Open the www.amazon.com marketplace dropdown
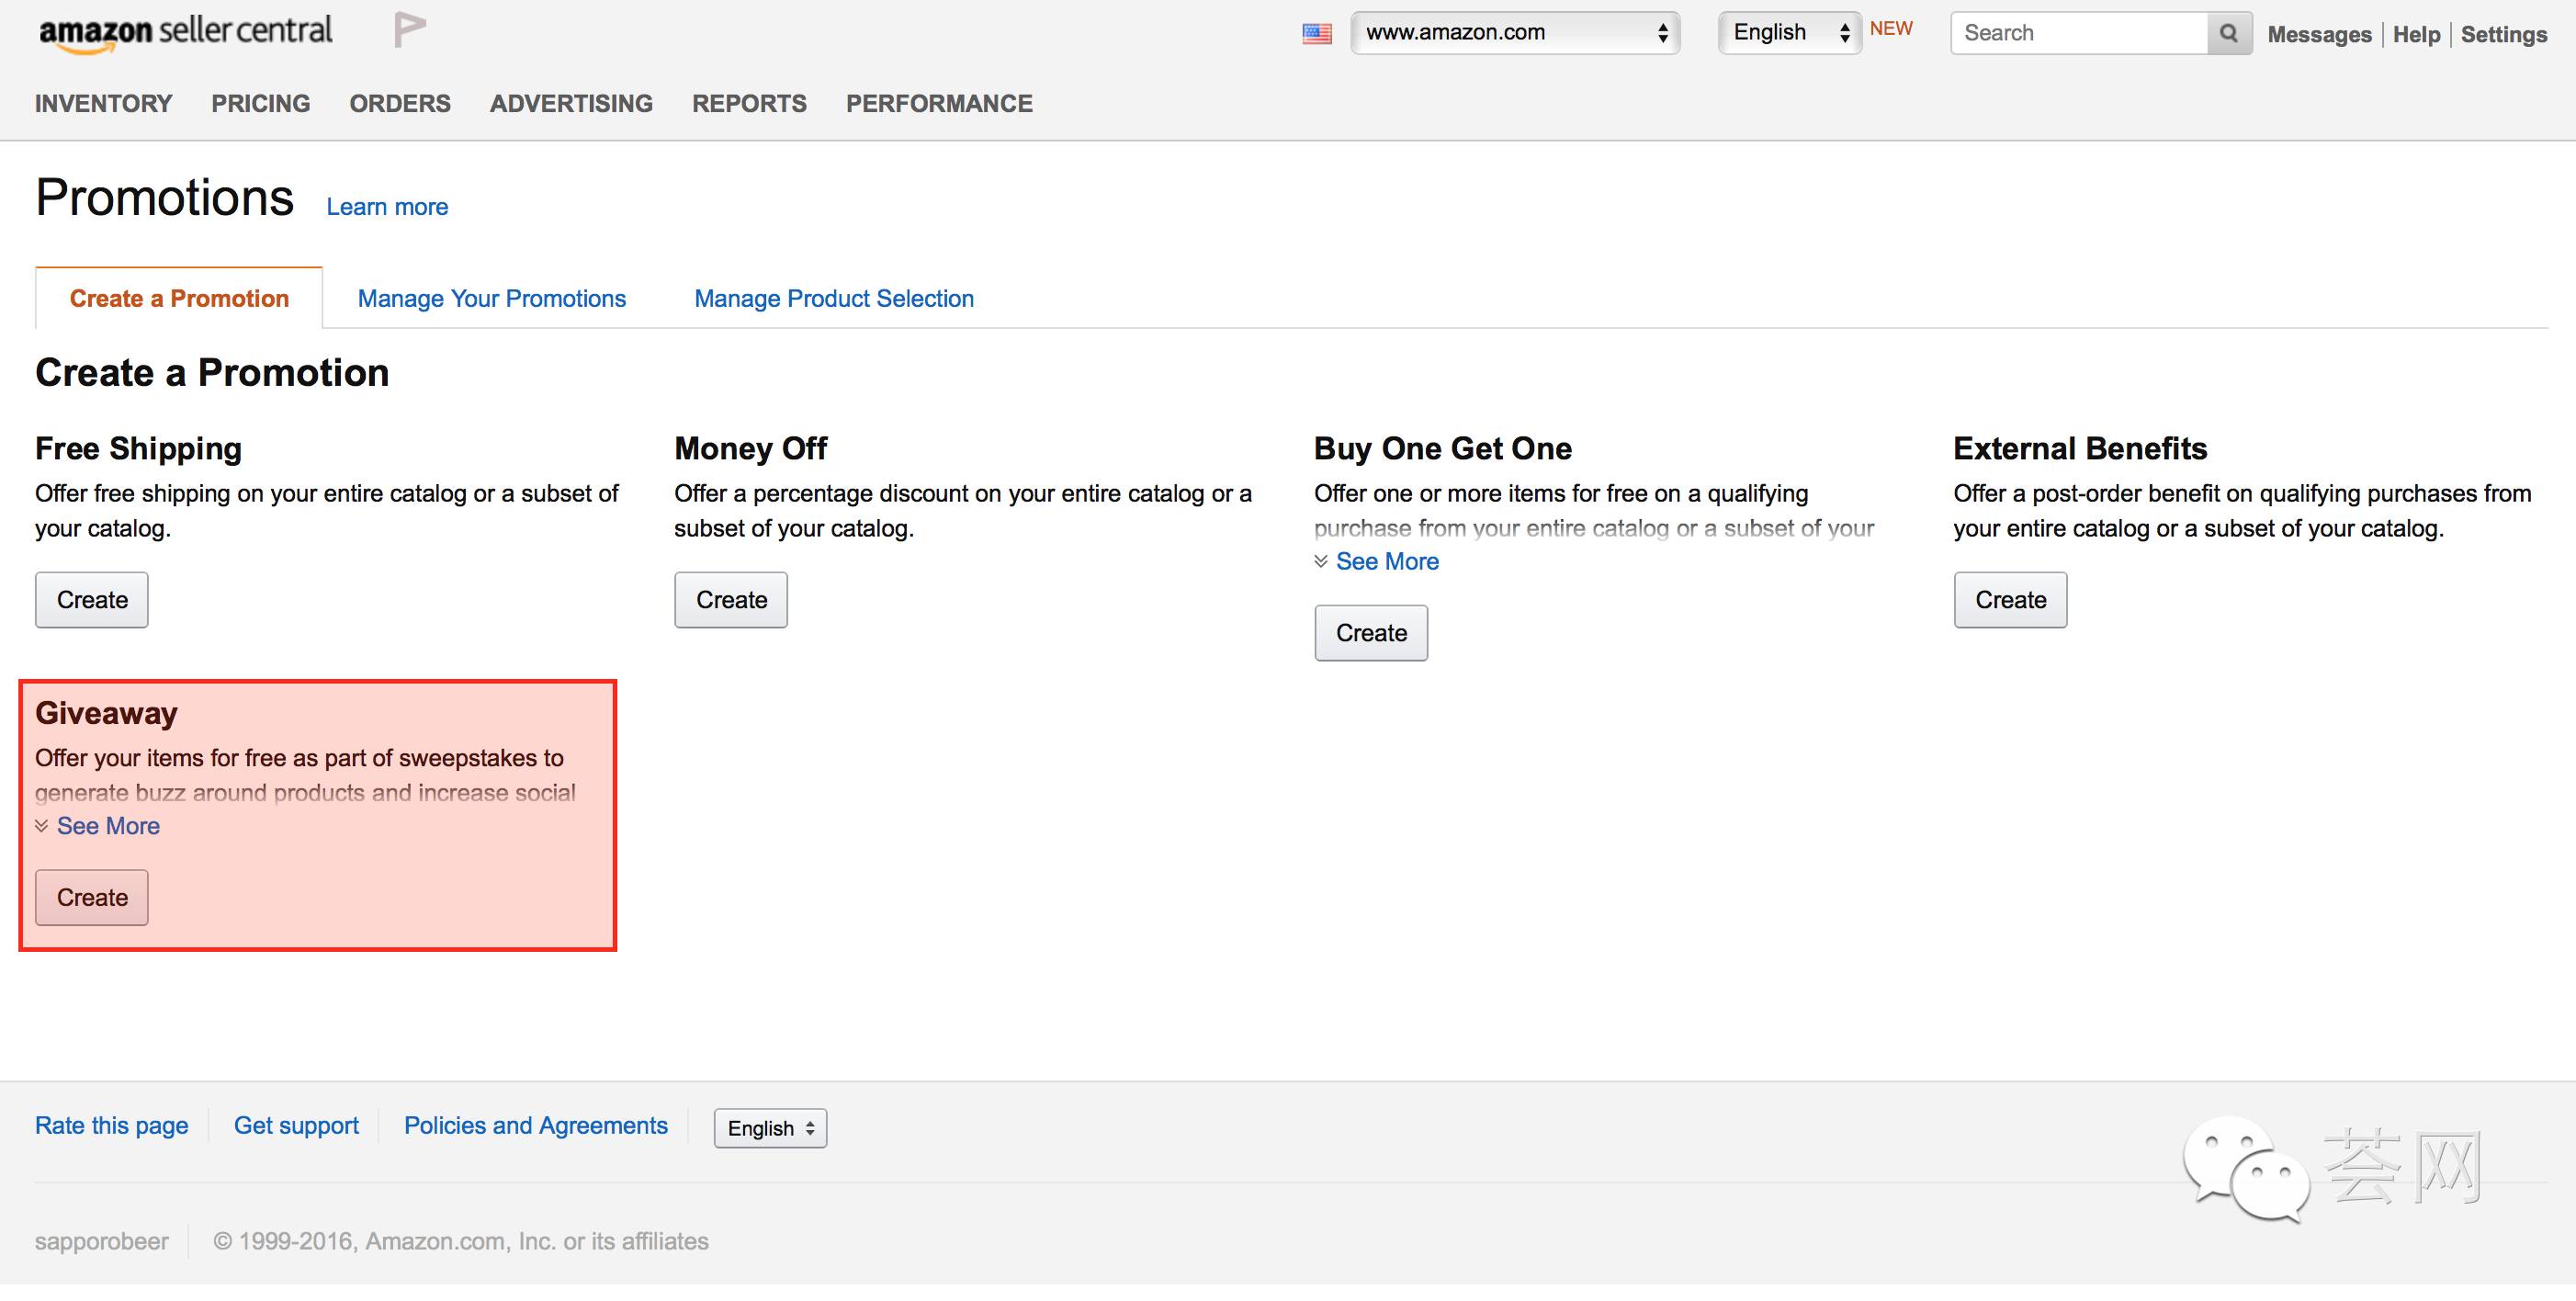Image resolution: width=2576 pixels, height=1301 pixels. click(1515, 33)
